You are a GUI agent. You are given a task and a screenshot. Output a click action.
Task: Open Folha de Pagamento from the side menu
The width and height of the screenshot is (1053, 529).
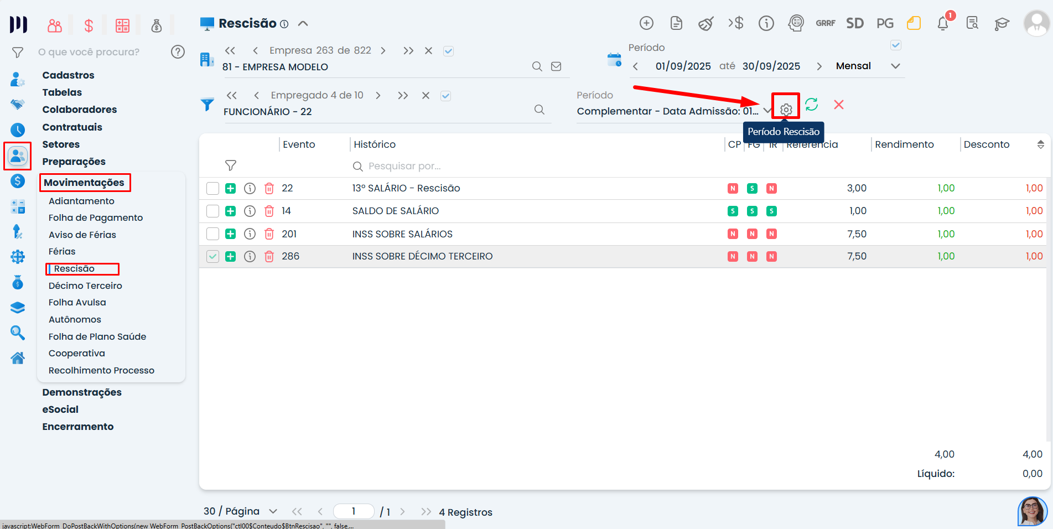tap(95, 217)
